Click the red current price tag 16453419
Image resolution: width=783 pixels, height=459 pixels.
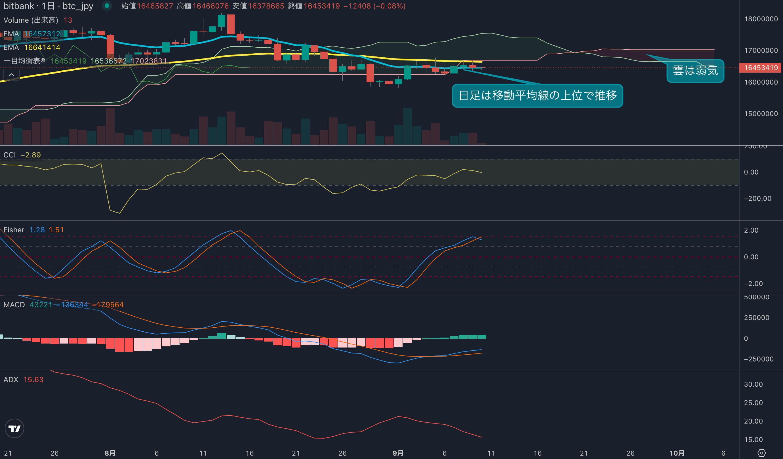(x=761, y=68)
